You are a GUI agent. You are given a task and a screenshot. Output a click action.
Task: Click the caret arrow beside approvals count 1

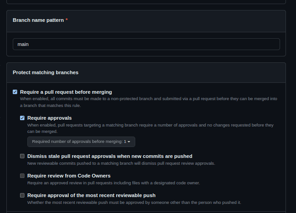pos(129,142)
